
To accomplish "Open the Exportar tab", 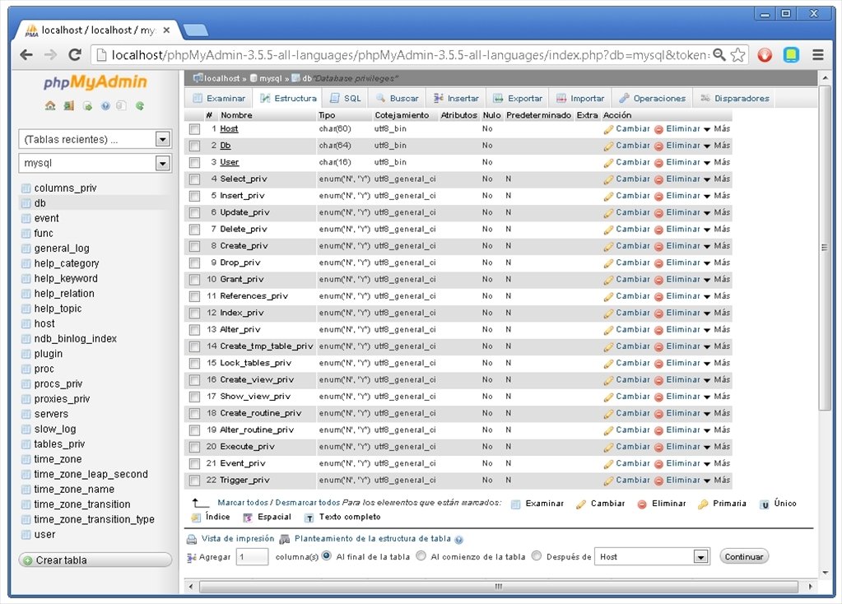I will 518,98.
